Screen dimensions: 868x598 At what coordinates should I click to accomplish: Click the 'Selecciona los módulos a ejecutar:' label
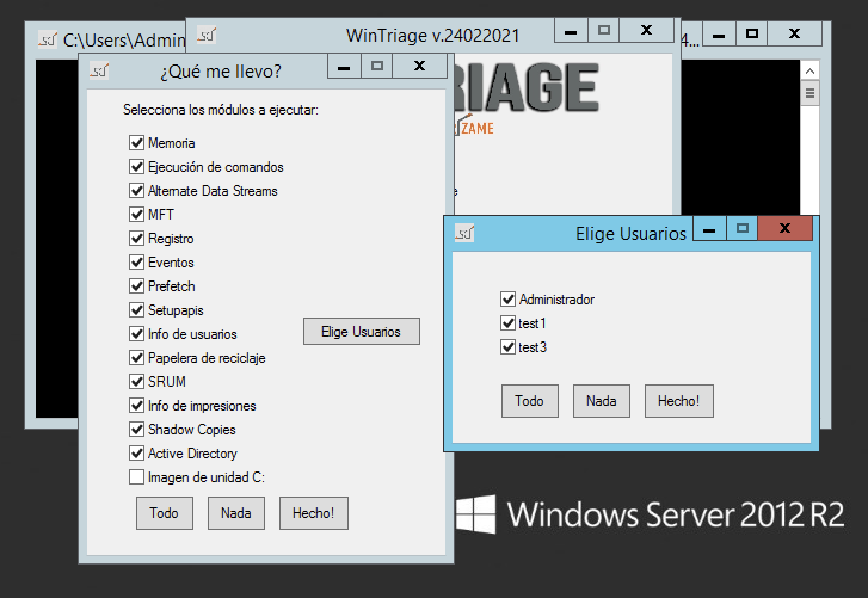(x=221, y=110)
